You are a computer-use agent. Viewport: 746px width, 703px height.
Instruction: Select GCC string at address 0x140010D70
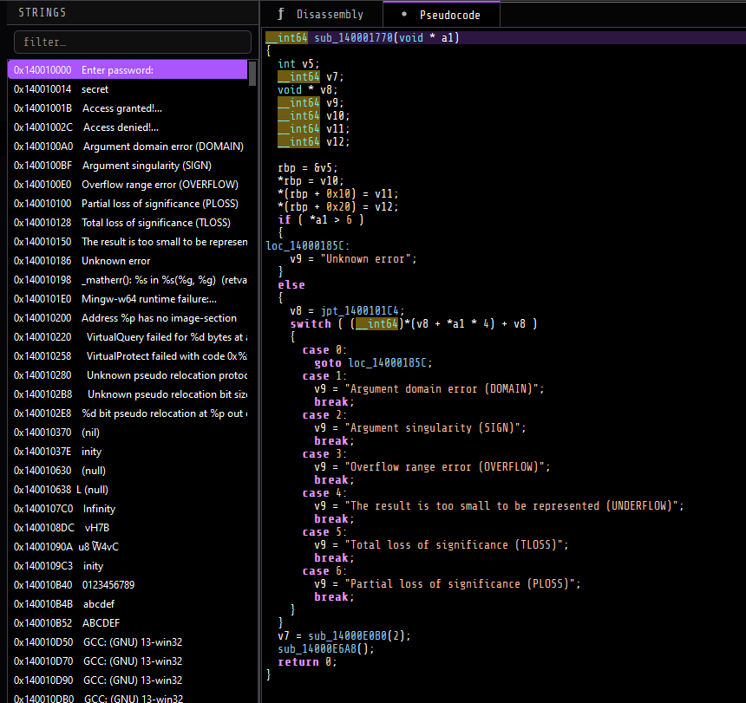point(128,661)
